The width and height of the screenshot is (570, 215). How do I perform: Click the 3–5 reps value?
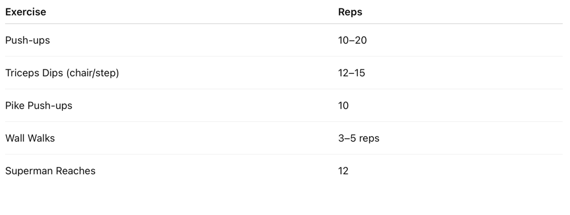[x=358, y=138]
